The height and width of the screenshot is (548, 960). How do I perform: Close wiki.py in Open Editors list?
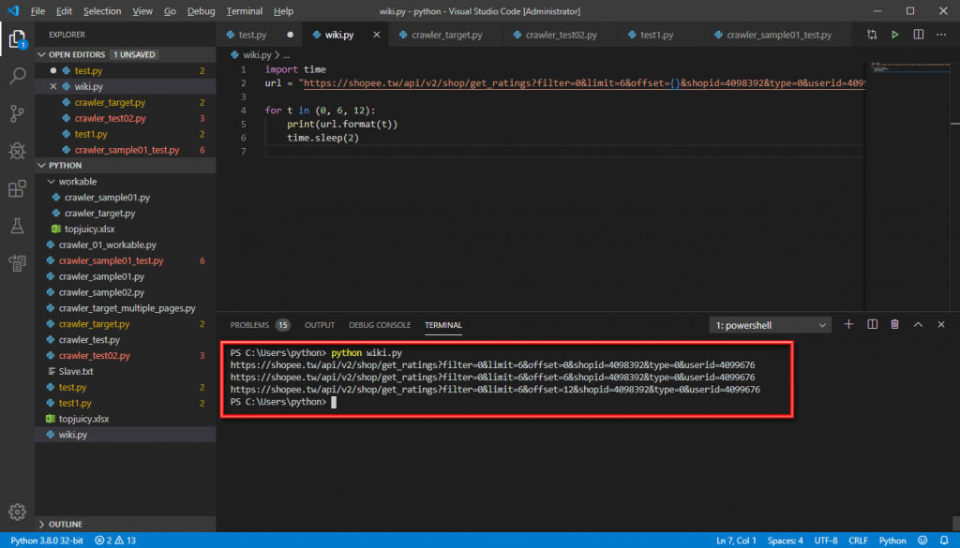pyautogui.click(x=53, y=87)
